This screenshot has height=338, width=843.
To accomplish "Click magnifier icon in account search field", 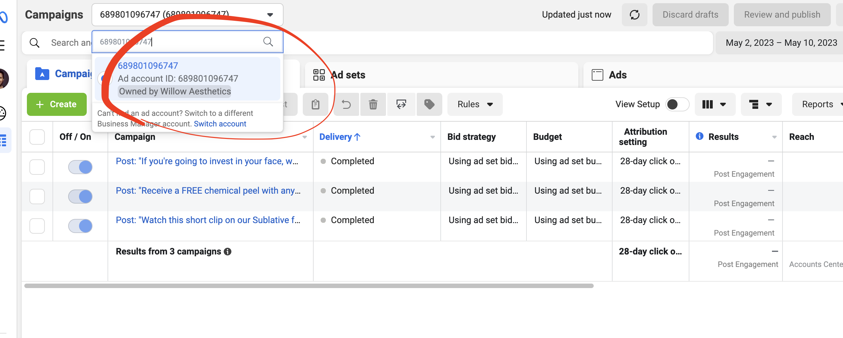I will tap(268, 42).
